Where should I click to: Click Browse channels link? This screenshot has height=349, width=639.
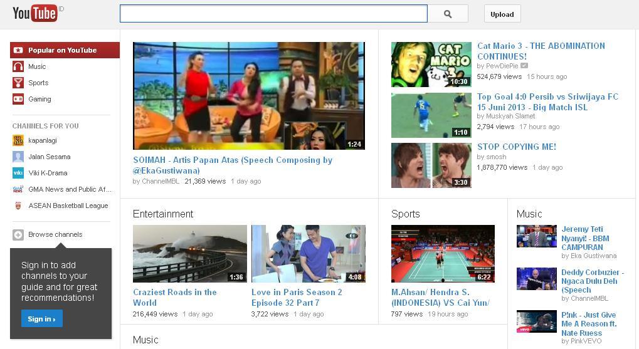point(55,234)
